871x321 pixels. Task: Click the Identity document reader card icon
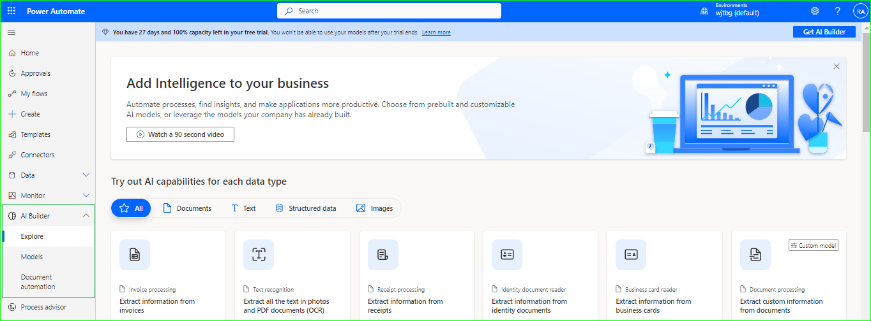click(x=507, y=255)
